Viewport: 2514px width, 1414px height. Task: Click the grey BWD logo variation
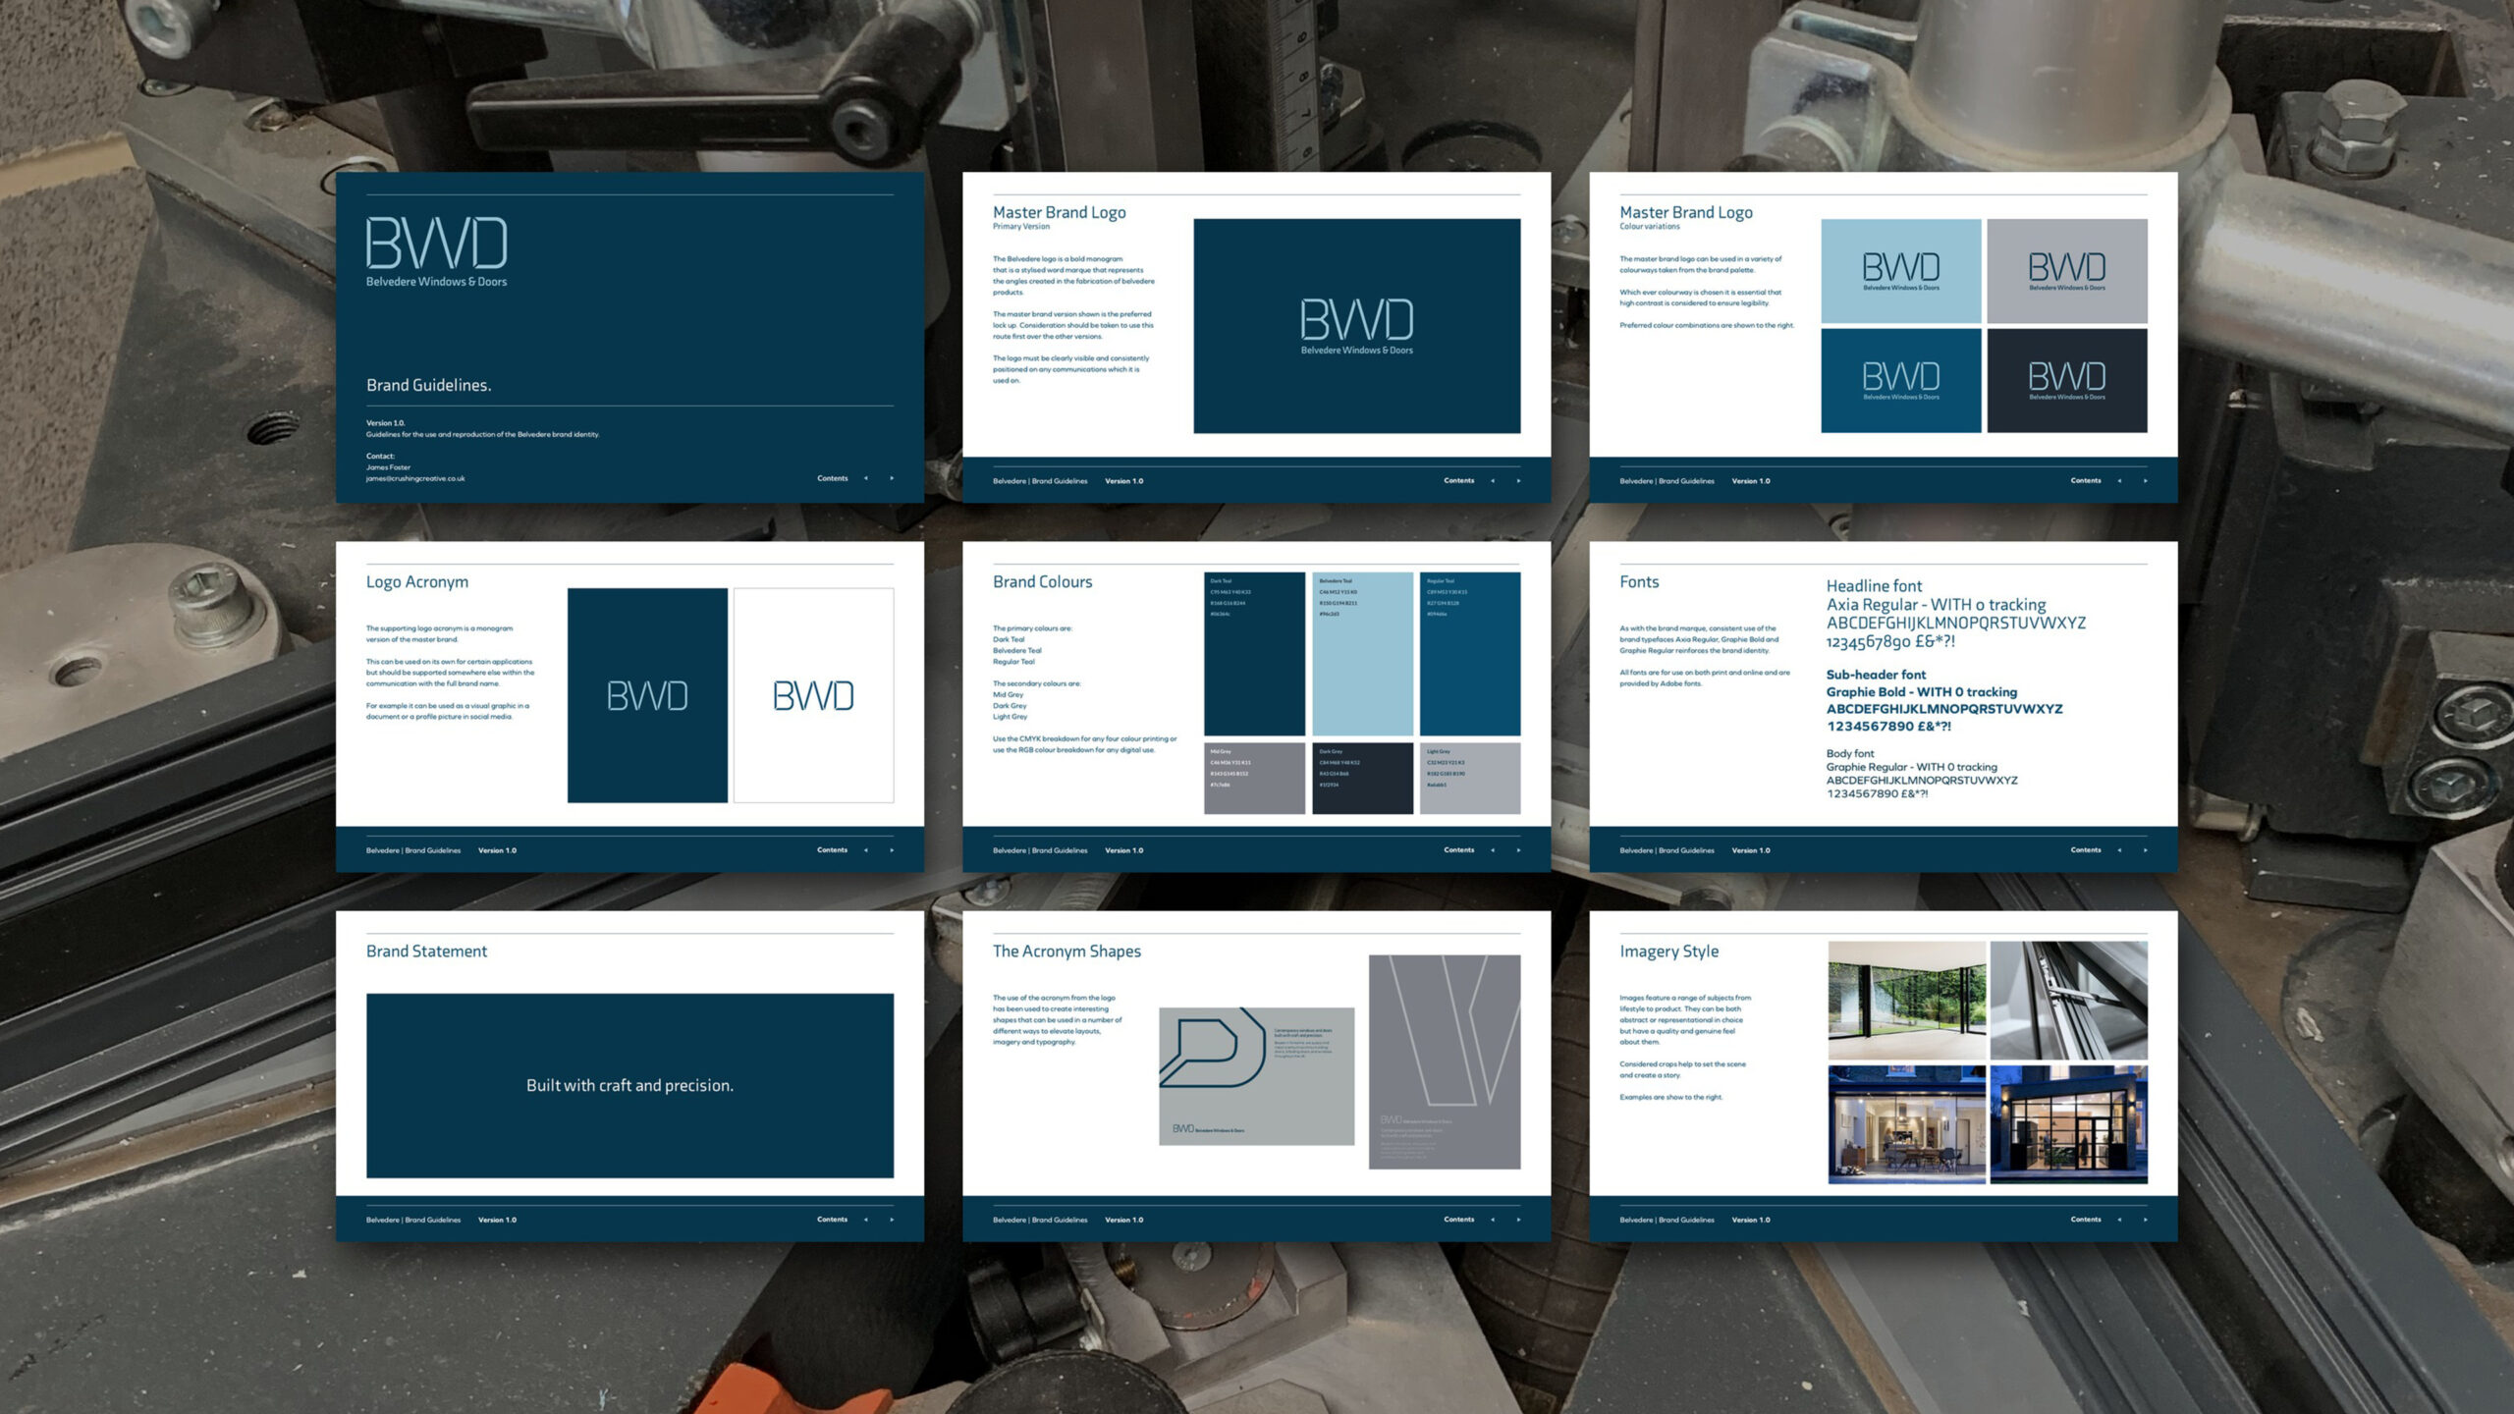pyautogui.click(x=2067, y=271)
